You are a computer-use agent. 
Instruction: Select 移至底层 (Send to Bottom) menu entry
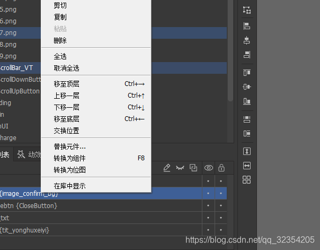pos(96,119)
